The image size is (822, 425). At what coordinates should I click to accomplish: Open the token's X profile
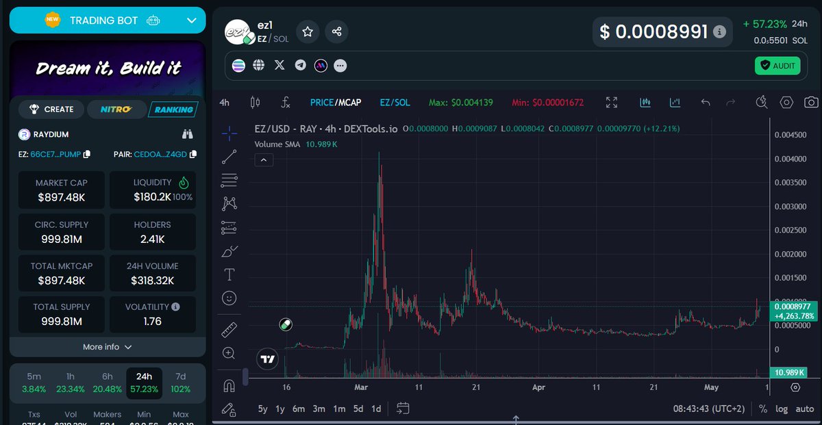[279, 66]
